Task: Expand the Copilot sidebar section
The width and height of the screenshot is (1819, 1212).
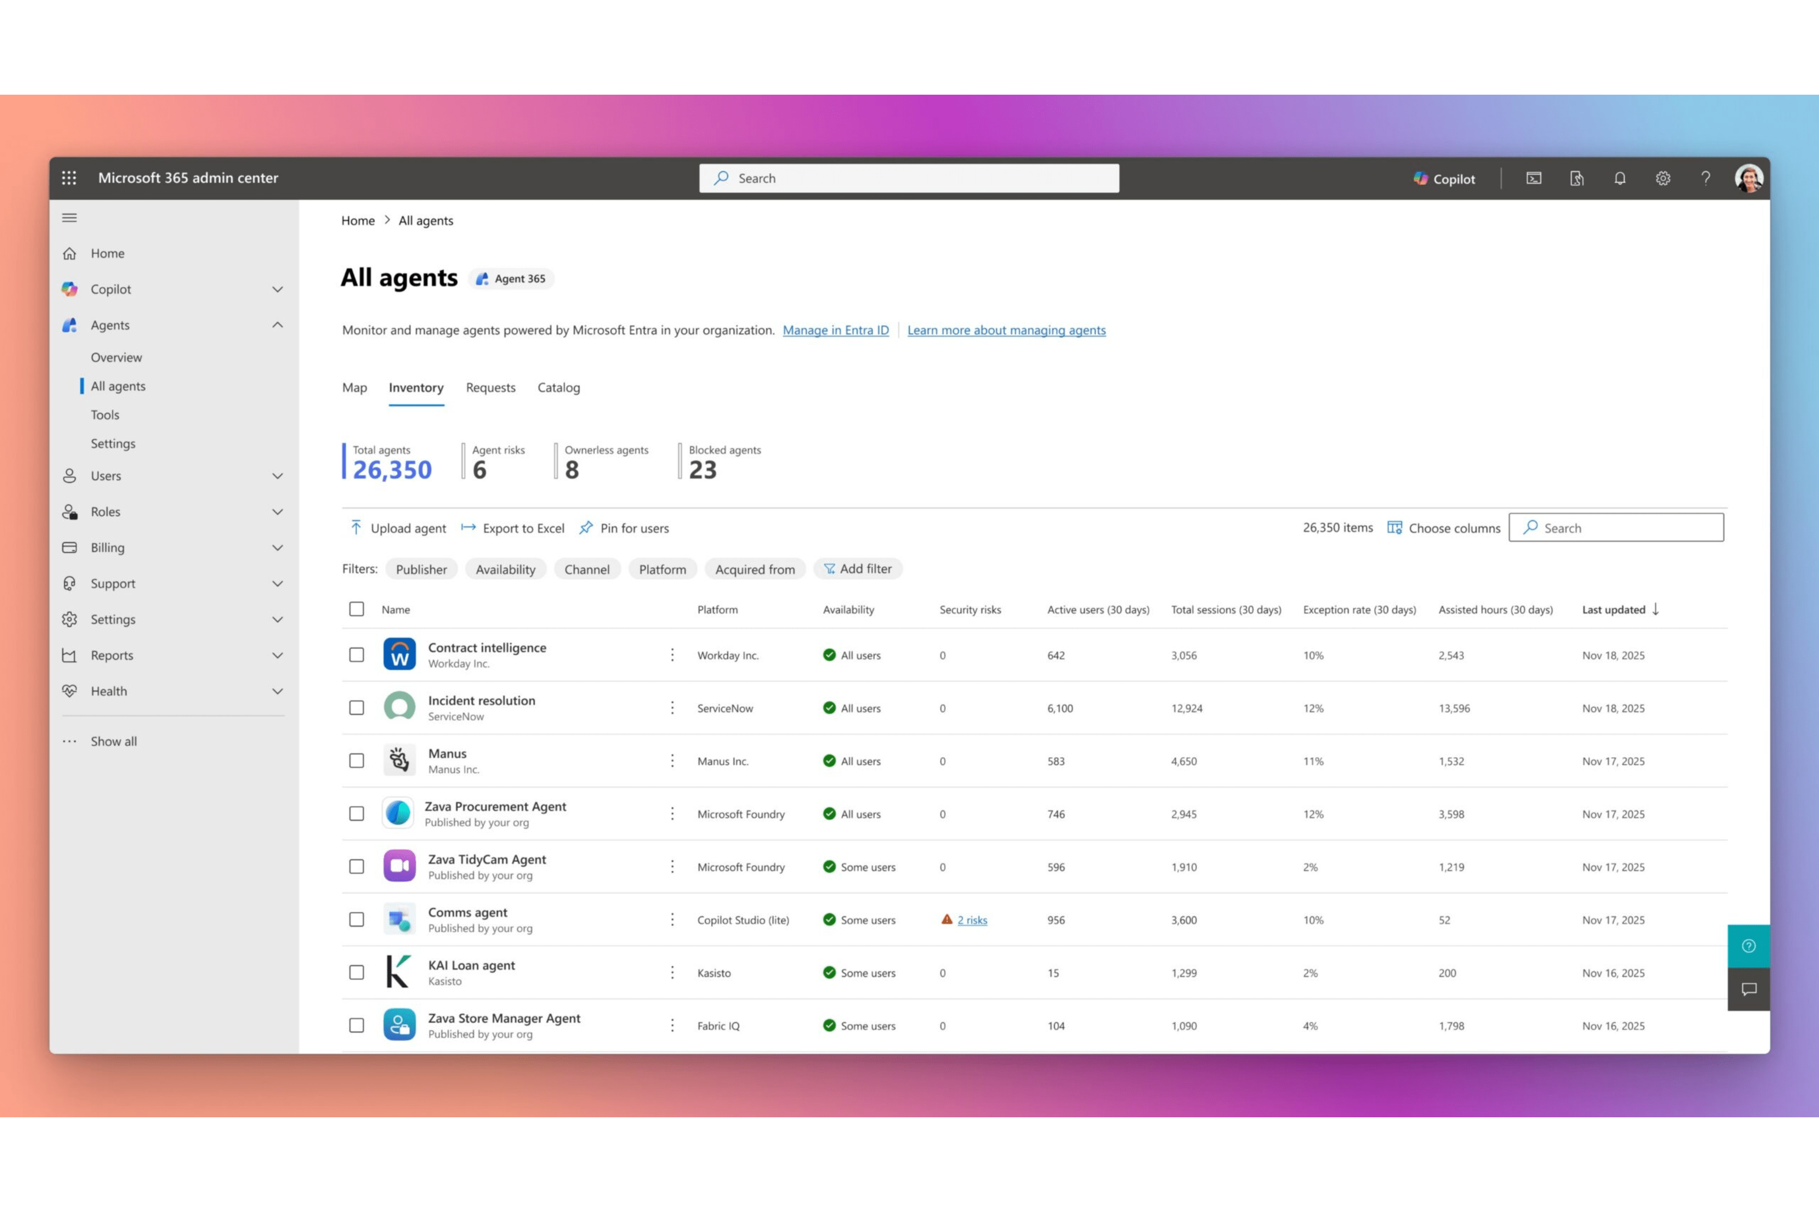Action: [x=278, y=289]
